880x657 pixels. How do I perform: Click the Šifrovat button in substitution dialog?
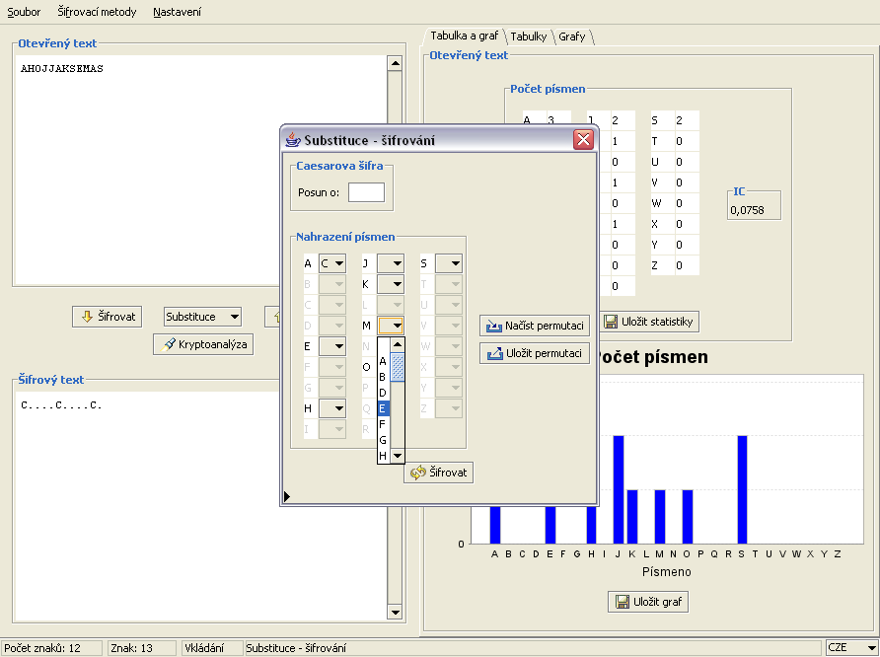pos(438,473)
